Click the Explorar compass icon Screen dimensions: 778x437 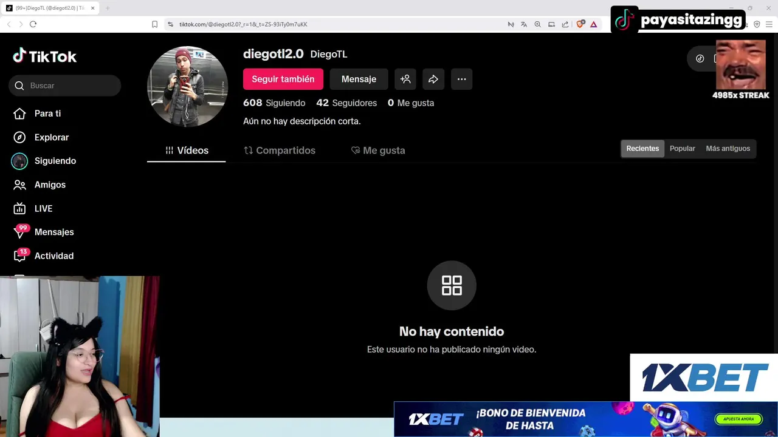click(x=19, y=137)
